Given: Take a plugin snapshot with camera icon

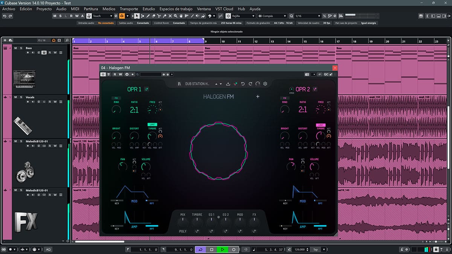Looking at the screenshot, I should click(x=307, y=75).
